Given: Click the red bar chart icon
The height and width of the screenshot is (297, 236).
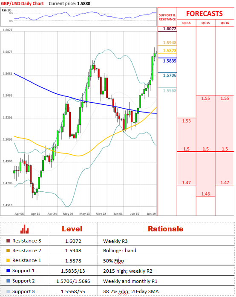Looking at the screenshot, I should [24, 229].
